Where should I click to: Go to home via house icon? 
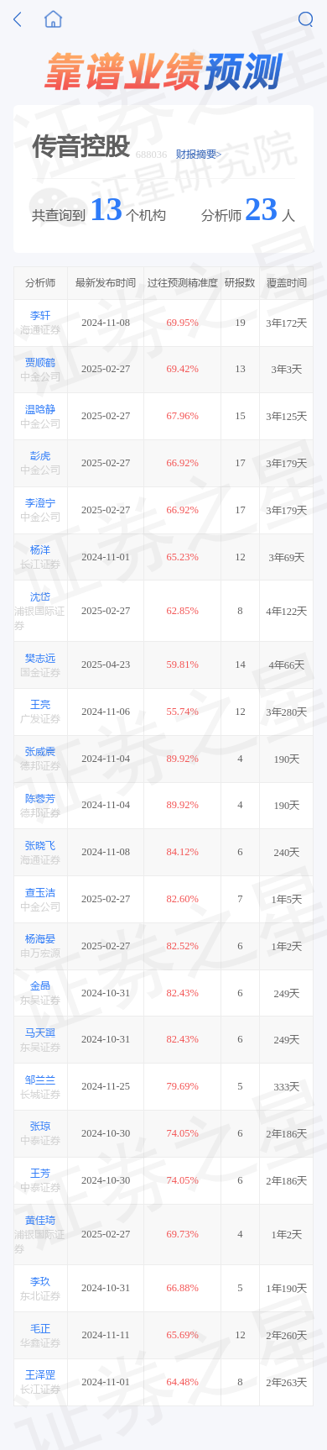click(x=54, y=19)
